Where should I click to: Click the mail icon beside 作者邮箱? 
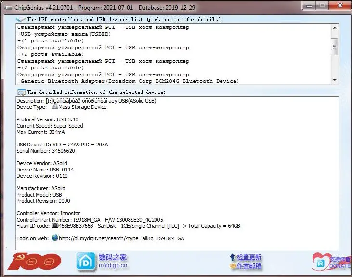point(233,266)
